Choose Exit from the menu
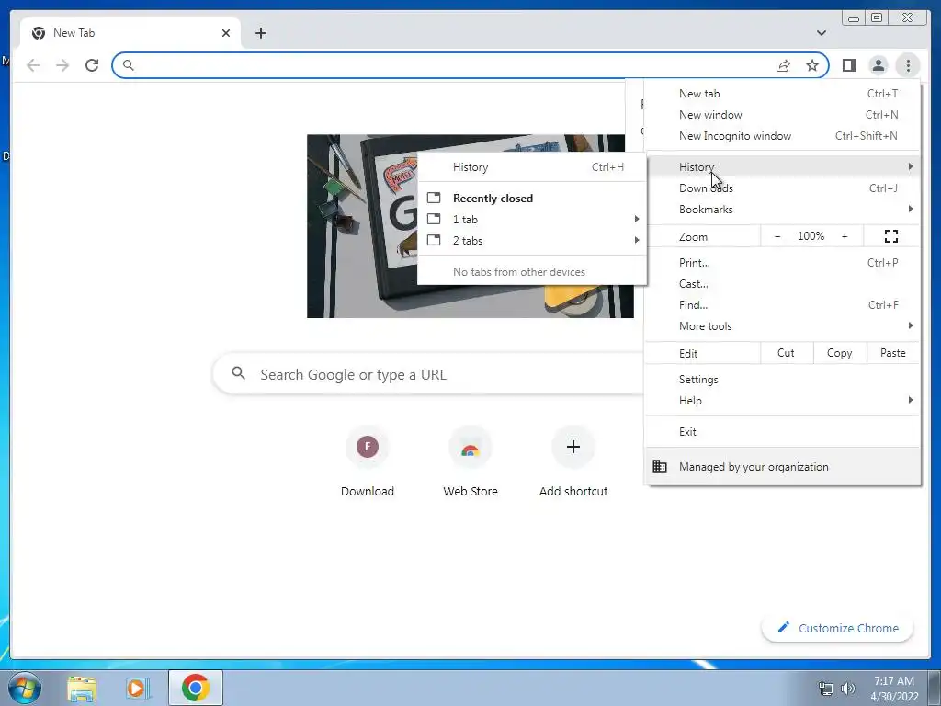This screenshot has height=706, width=941. pyautogui.click(x=783, y=432)
